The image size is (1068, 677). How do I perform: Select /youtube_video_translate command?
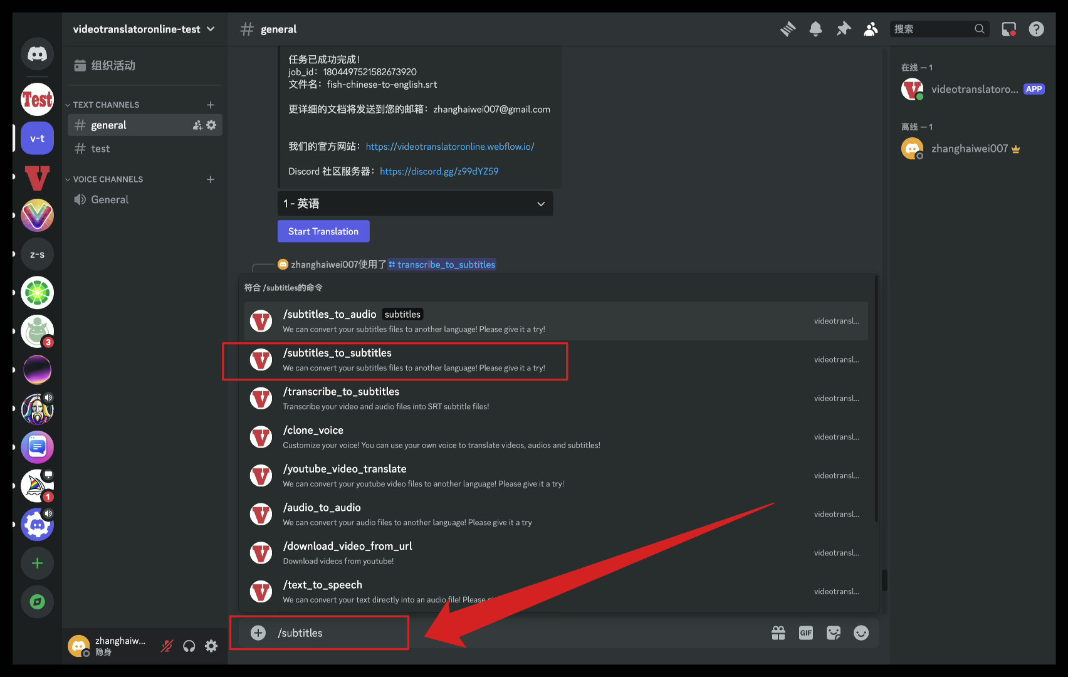point(556,476)
